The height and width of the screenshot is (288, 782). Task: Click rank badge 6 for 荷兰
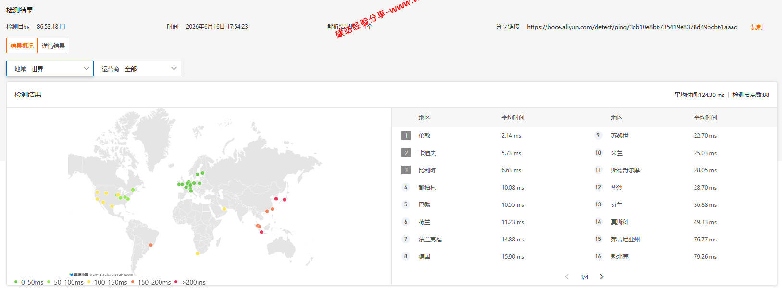pos(406,222)
